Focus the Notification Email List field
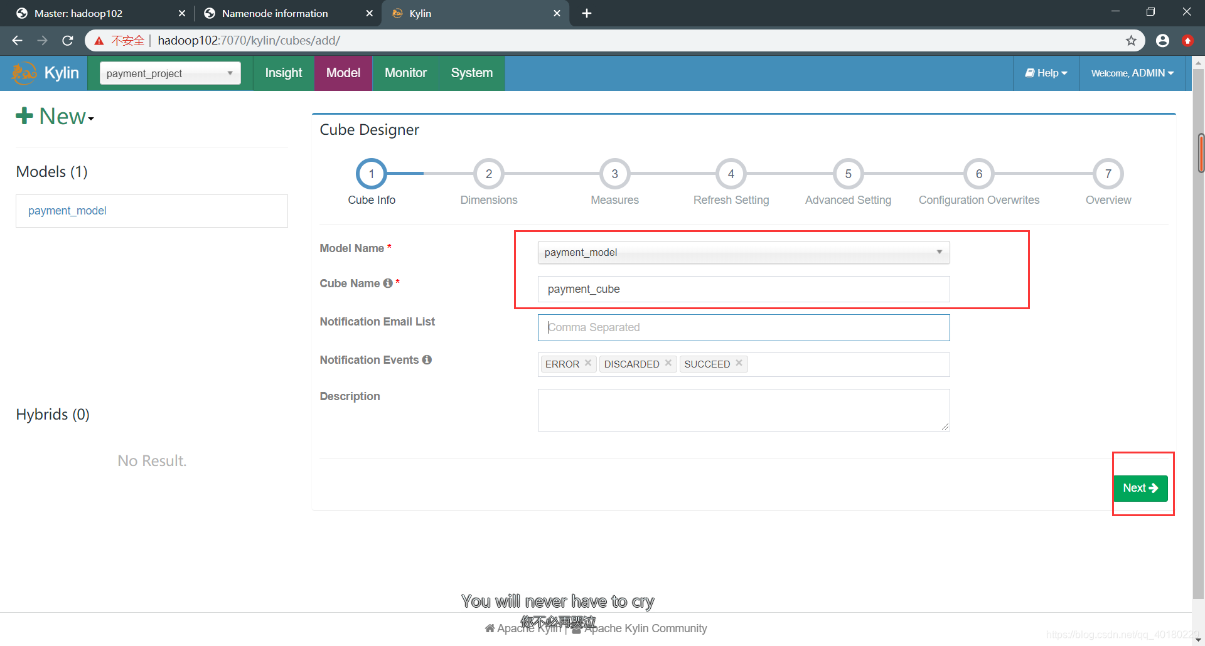Viewport: 1205px width, 646px height. [x=744, y=327]
